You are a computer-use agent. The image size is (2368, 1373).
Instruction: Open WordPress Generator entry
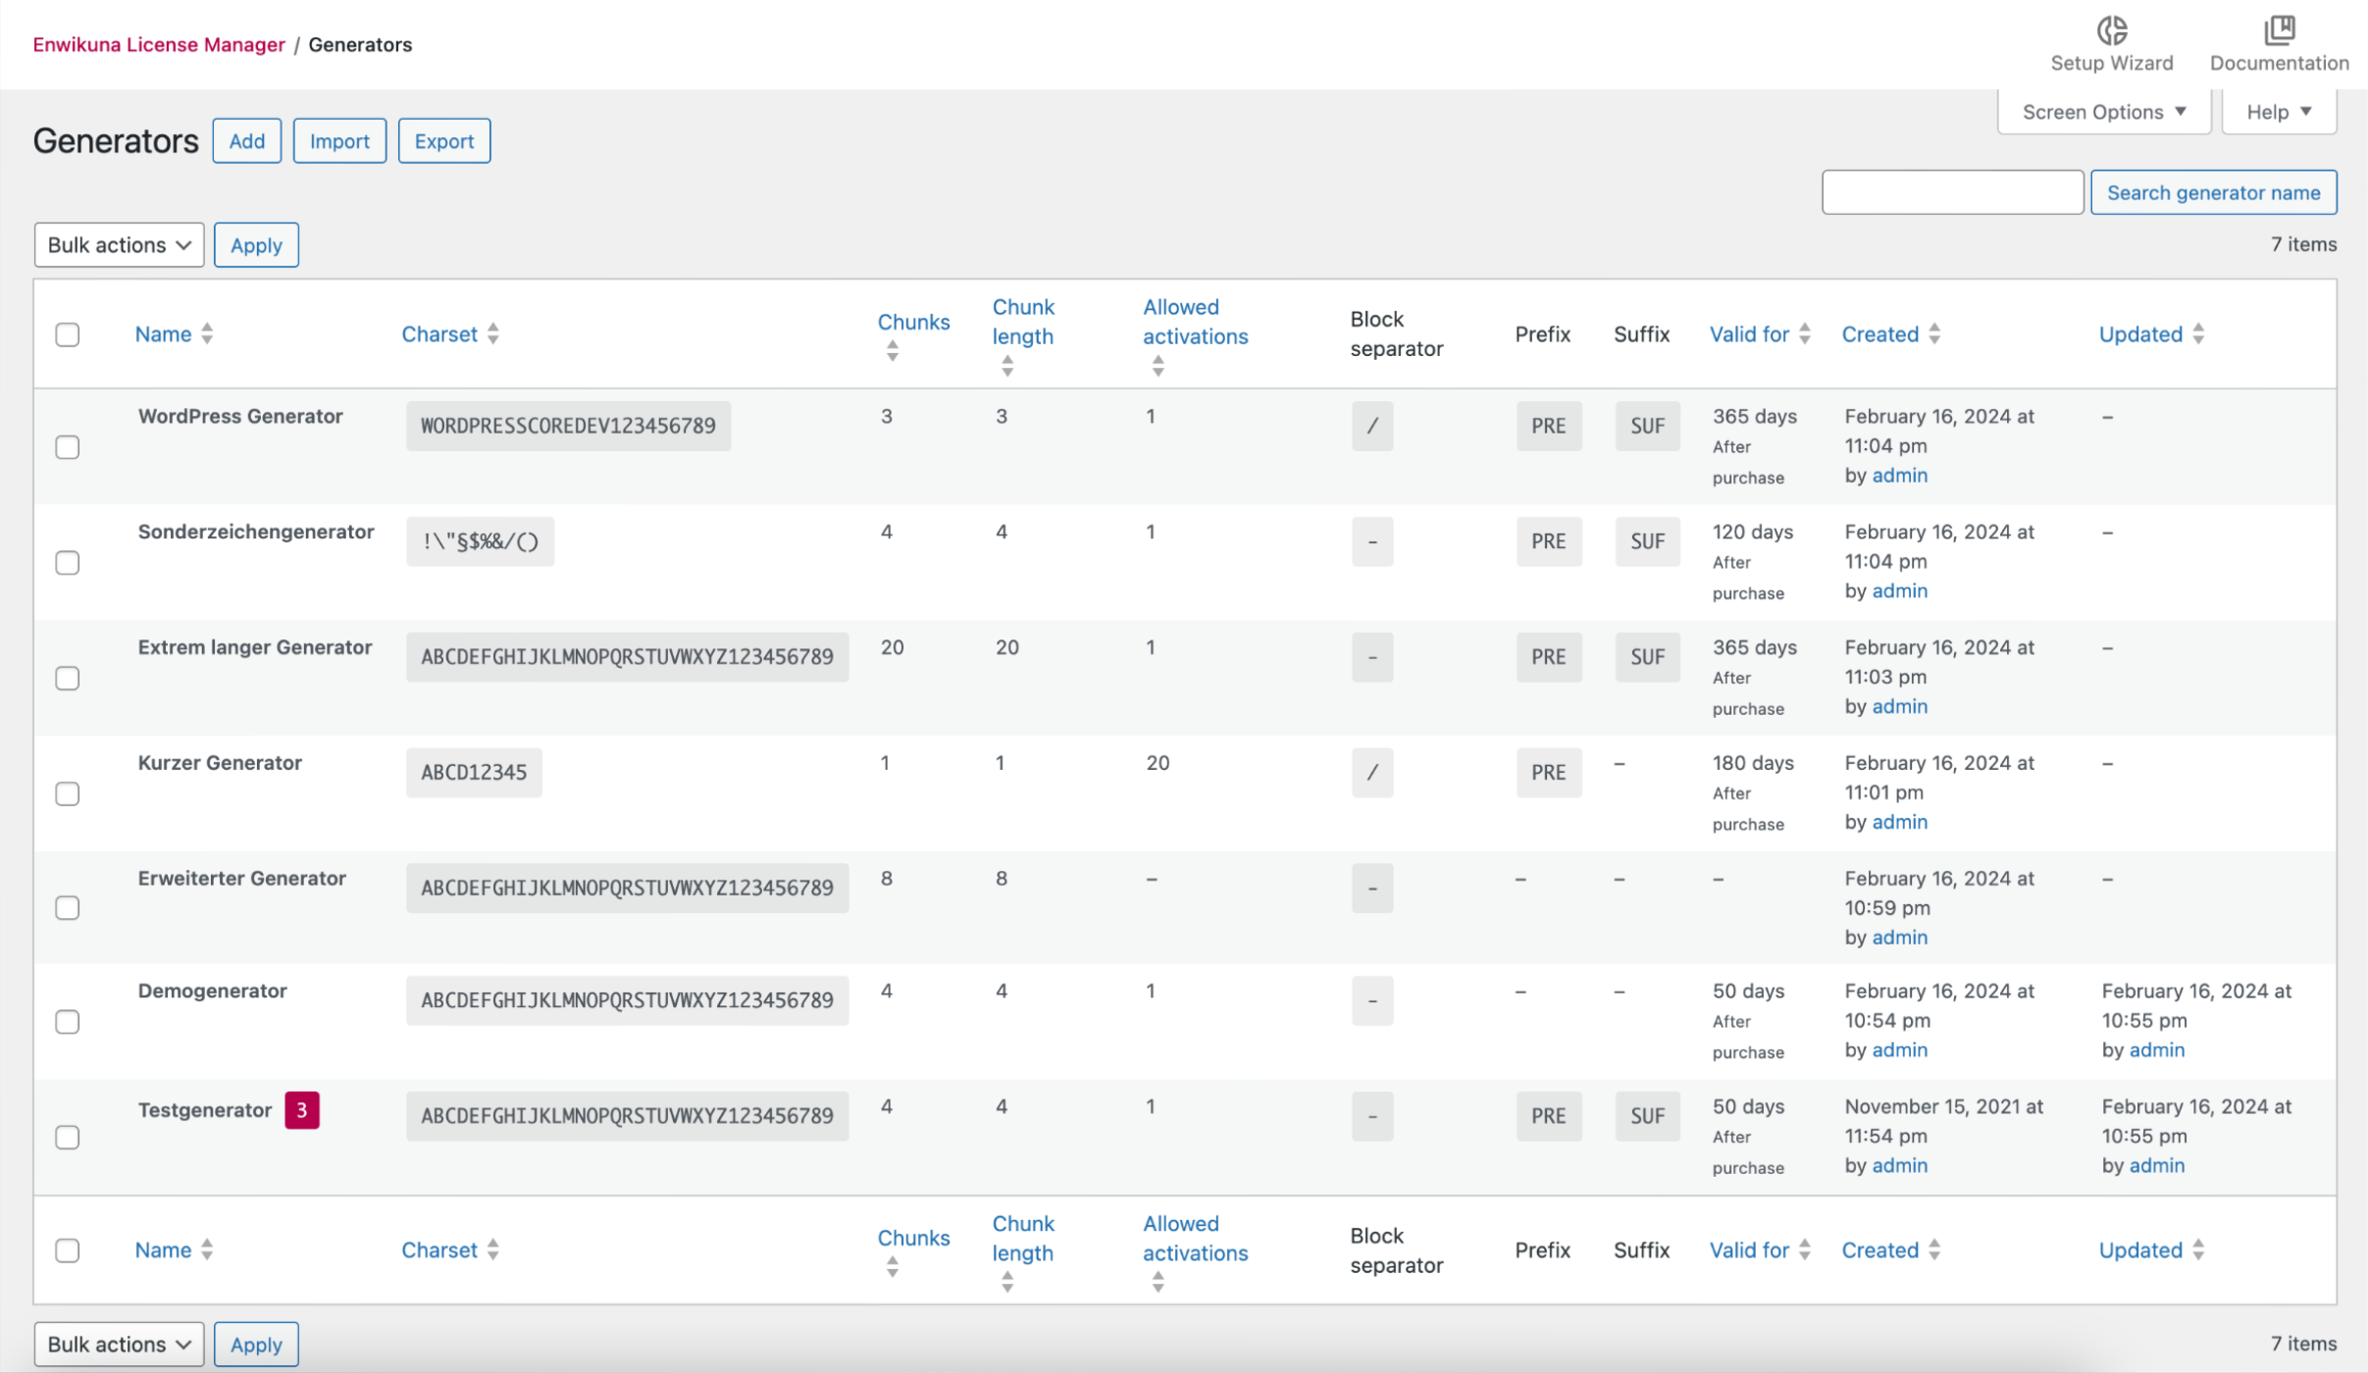(240, 416)
